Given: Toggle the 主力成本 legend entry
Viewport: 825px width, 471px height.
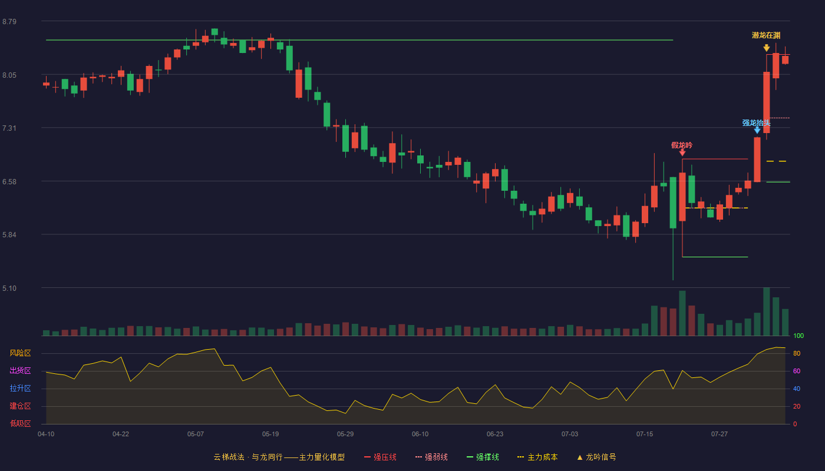Looking at the screenshot, I should coord(537,457).
